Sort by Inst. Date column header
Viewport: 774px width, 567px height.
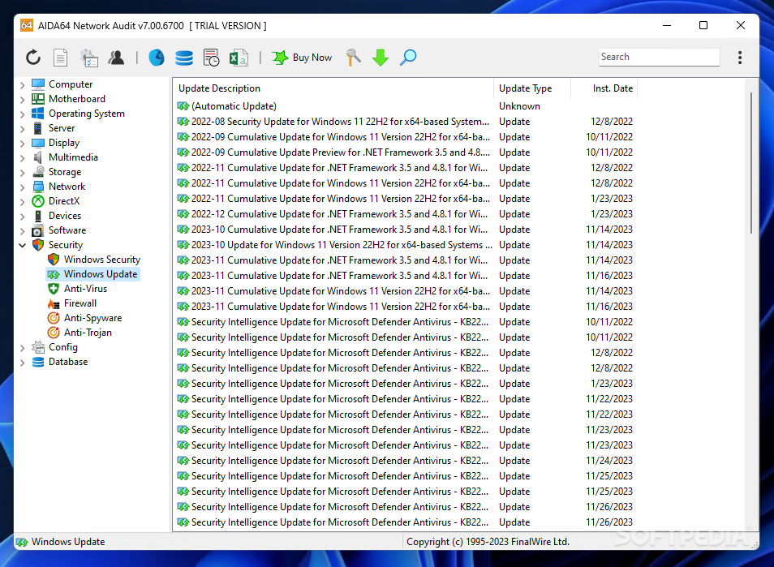(x=604, y=88)
